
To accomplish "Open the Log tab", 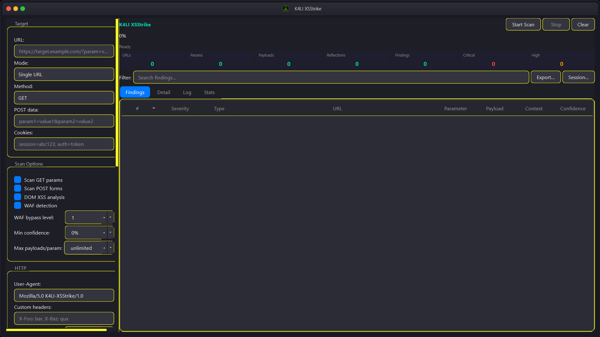I will tap(187, 92).
